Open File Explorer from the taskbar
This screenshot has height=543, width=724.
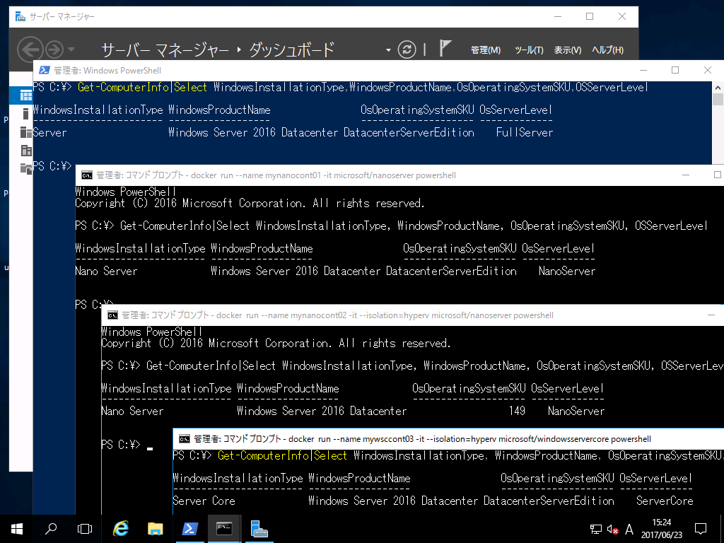click(155, 528)
